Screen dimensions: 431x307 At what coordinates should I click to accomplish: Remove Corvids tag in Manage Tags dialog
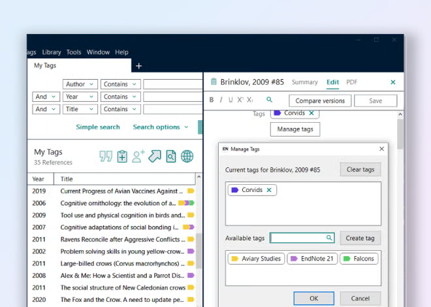tap(269, 190)
